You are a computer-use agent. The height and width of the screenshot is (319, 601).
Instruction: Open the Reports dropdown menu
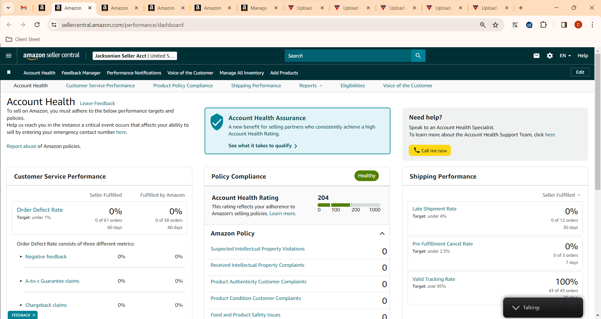(311, 86)
